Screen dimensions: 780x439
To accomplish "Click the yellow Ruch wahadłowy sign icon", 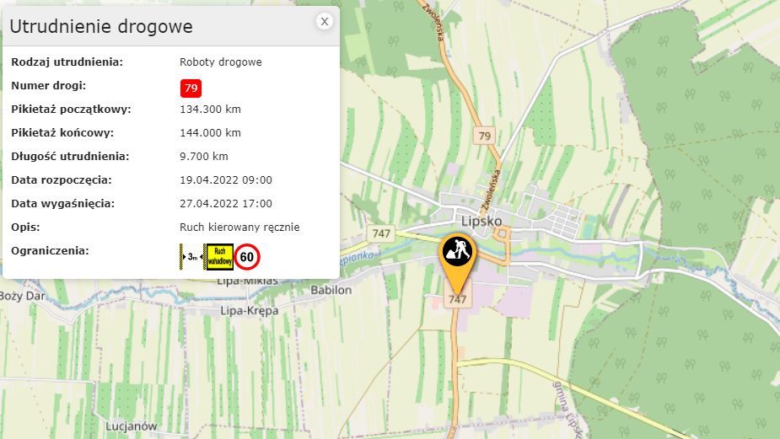I will click(x=219, y=256).
